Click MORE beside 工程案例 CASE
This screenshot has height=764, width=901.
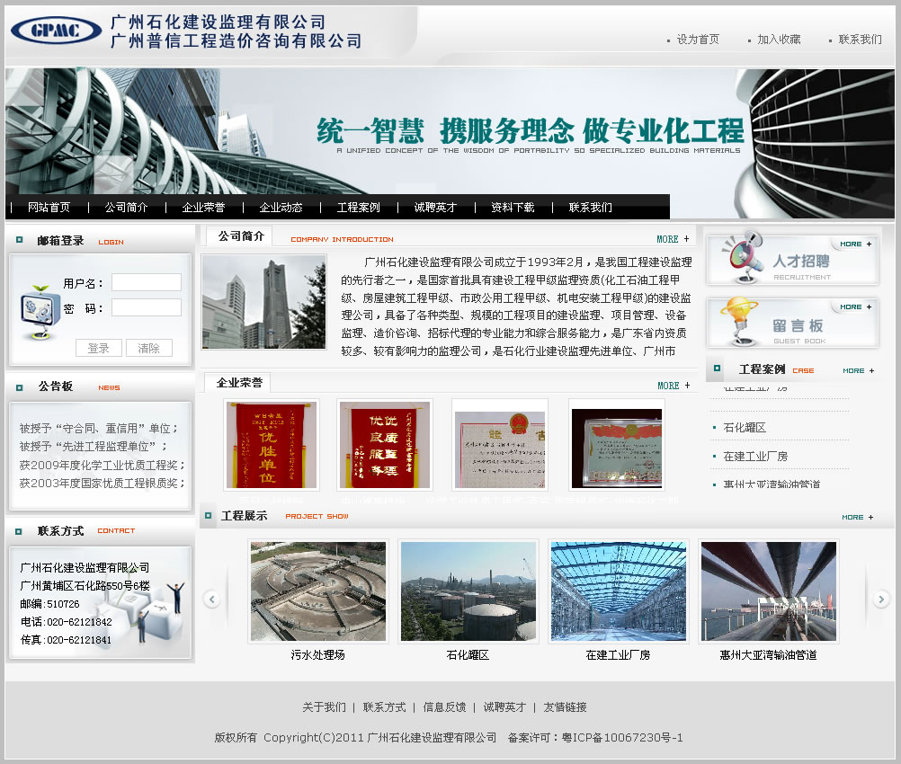(859, 371)
